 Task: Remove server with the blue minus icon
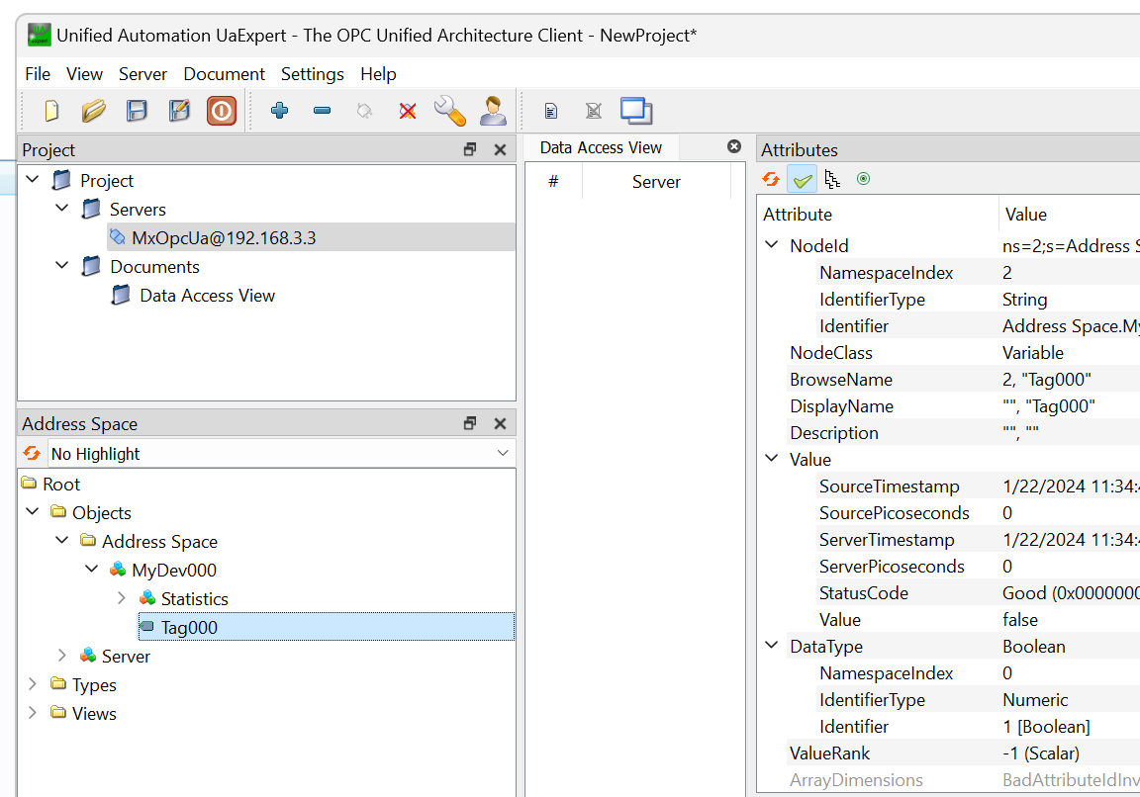click(322, 111)
